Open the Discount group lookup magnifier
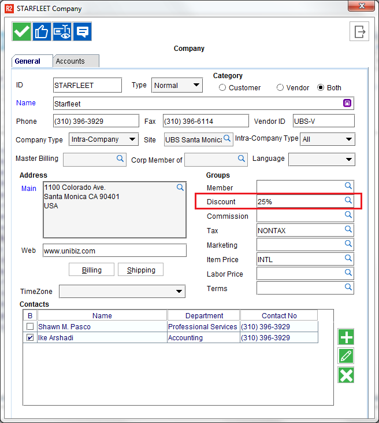 pos(348,200)
